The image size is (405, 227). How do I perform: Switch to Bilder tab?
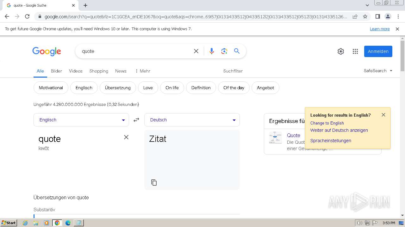click(x=56, y=71)
